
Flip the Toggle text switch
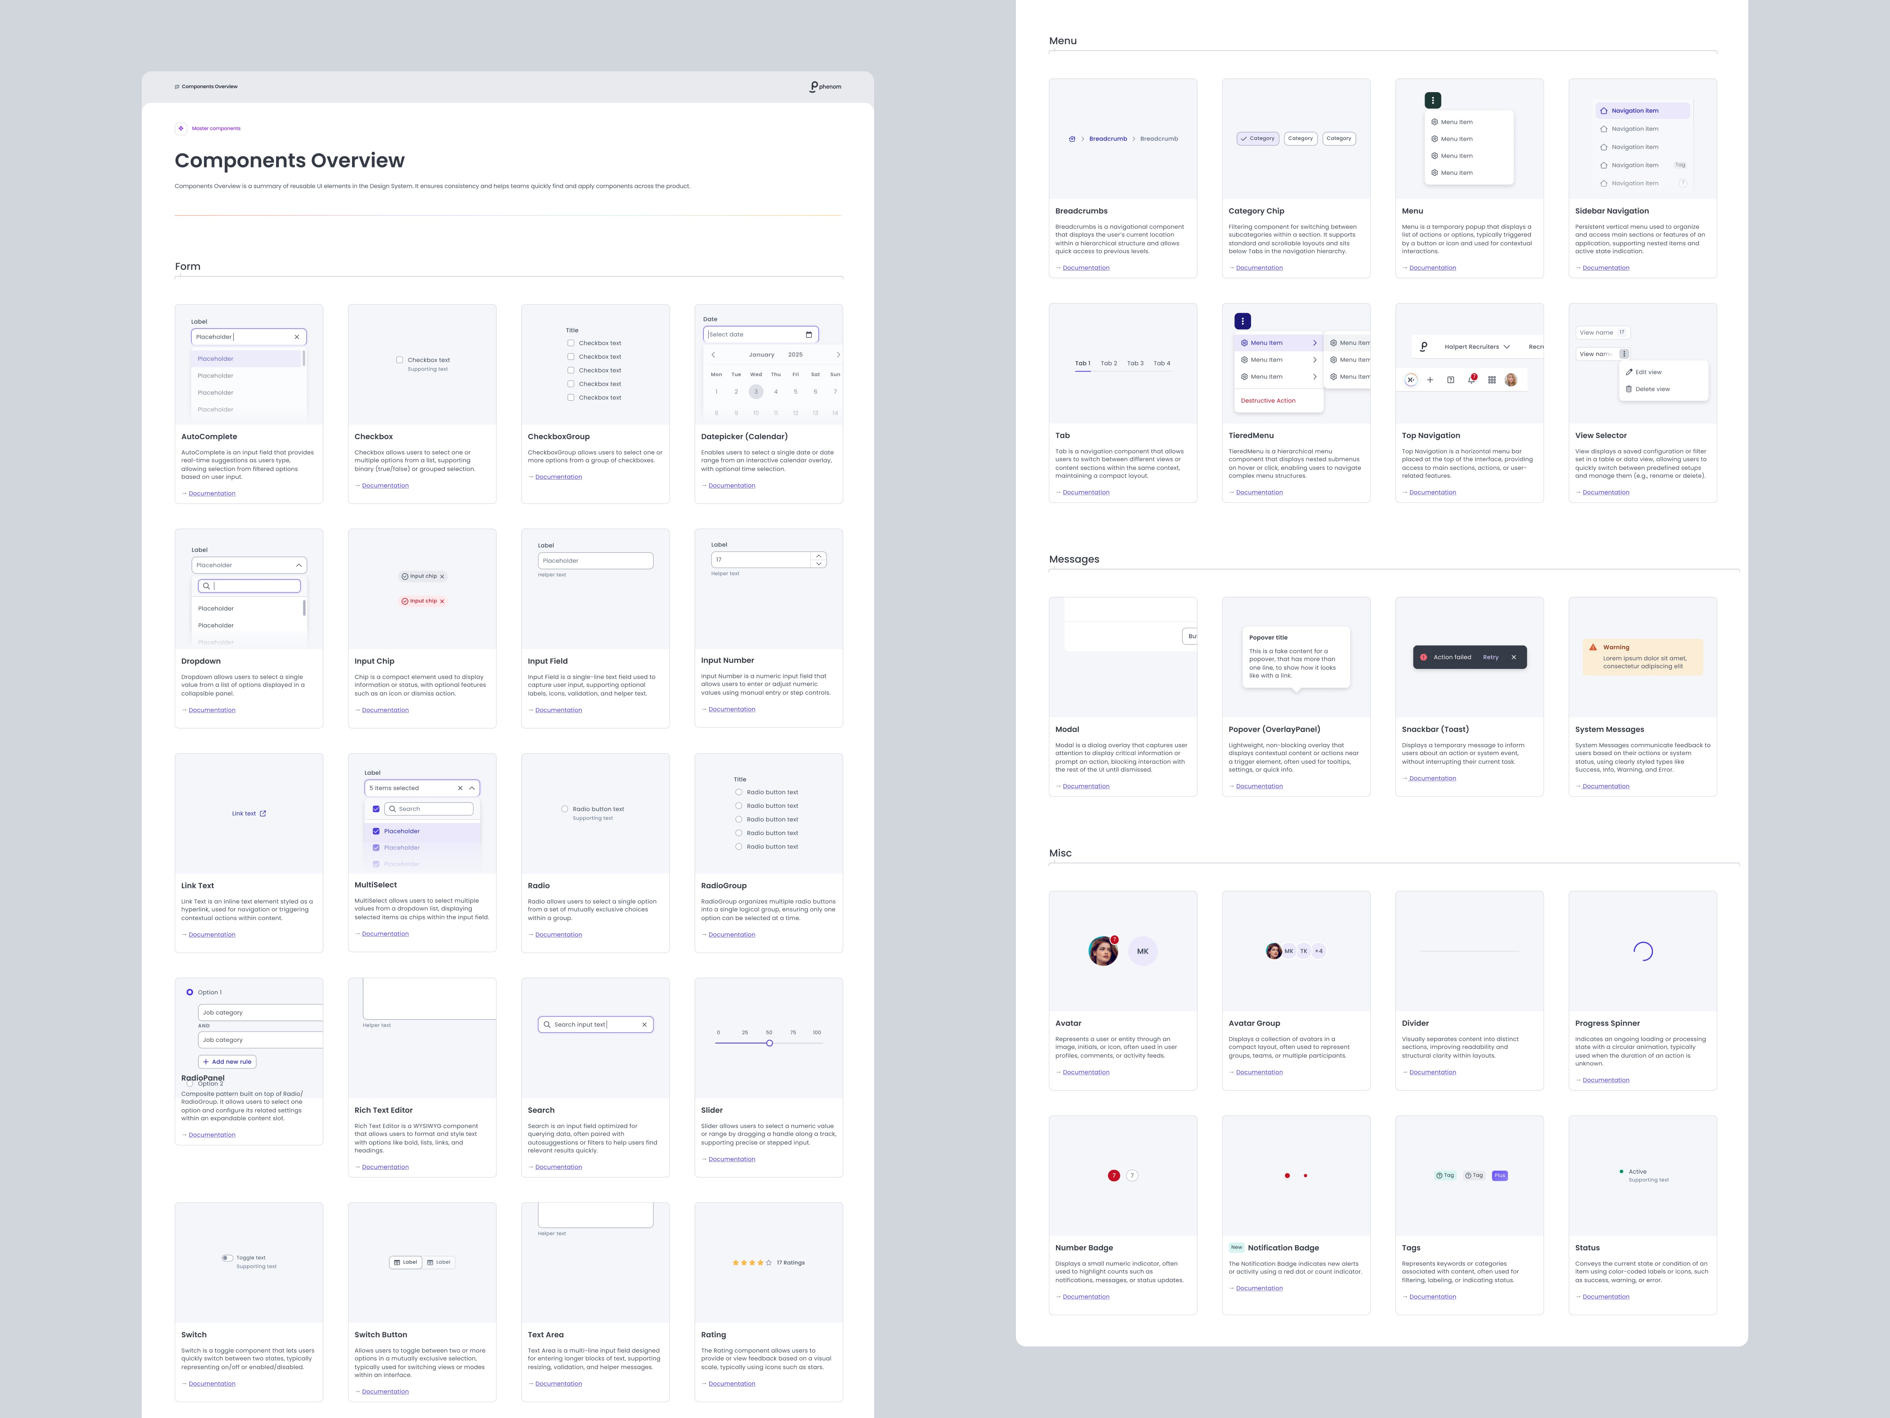point(227,1258)
